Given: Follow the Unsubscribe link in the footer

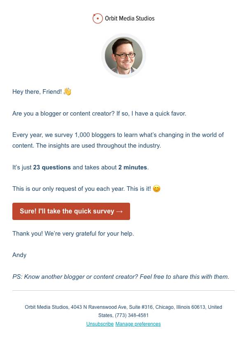Looking at the screenshot, I should coord(100,324).
